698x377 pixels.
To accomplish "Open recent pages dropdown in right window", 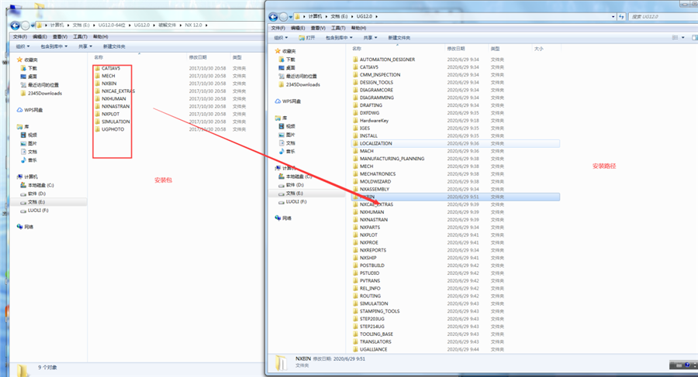I will (x=291, y=17).
